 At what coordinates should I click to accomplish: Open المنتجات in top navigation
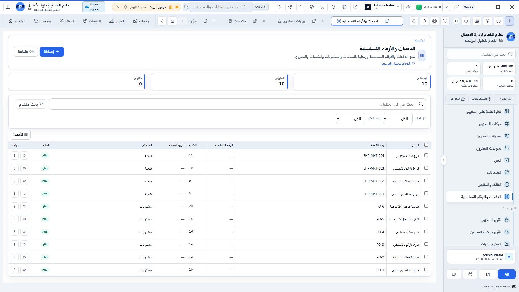92,21
